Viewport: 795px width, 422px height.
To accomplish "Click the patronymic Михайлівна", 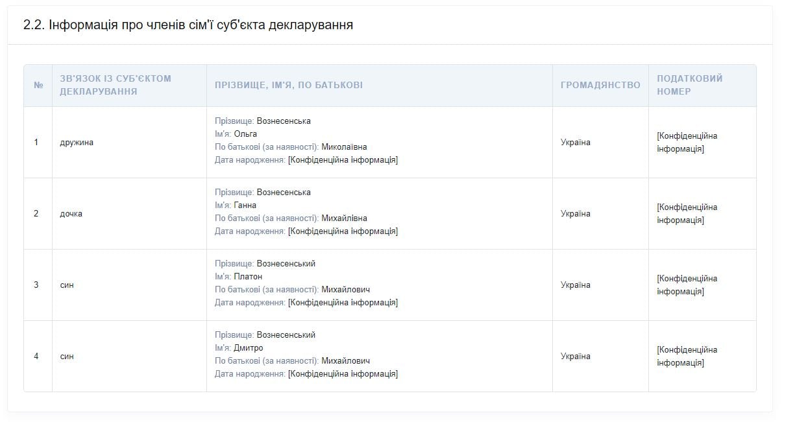I will point(344,218).
